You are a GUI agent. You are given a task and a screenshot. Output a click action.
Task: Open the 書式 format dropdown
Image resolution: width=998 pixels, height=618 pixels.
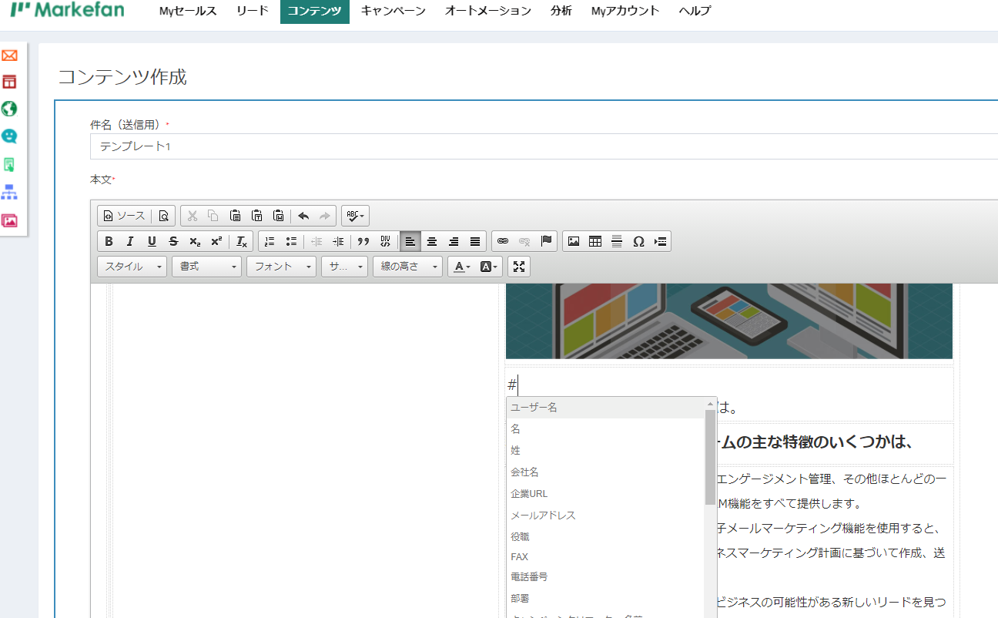click(x=206, y=267)
